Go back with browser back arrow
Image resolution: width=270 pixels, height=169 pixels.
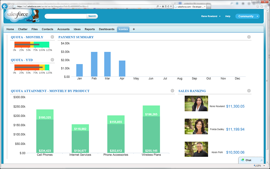(x=5, y=6)
